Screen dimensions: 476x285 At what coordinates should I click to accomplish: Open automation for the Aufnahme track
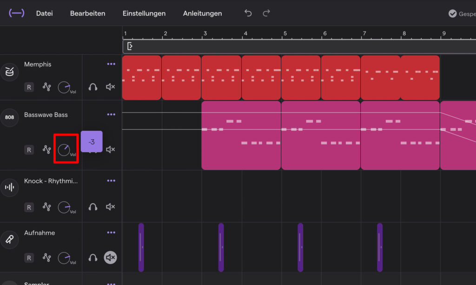pyautogui.click(x=47, y=258)
